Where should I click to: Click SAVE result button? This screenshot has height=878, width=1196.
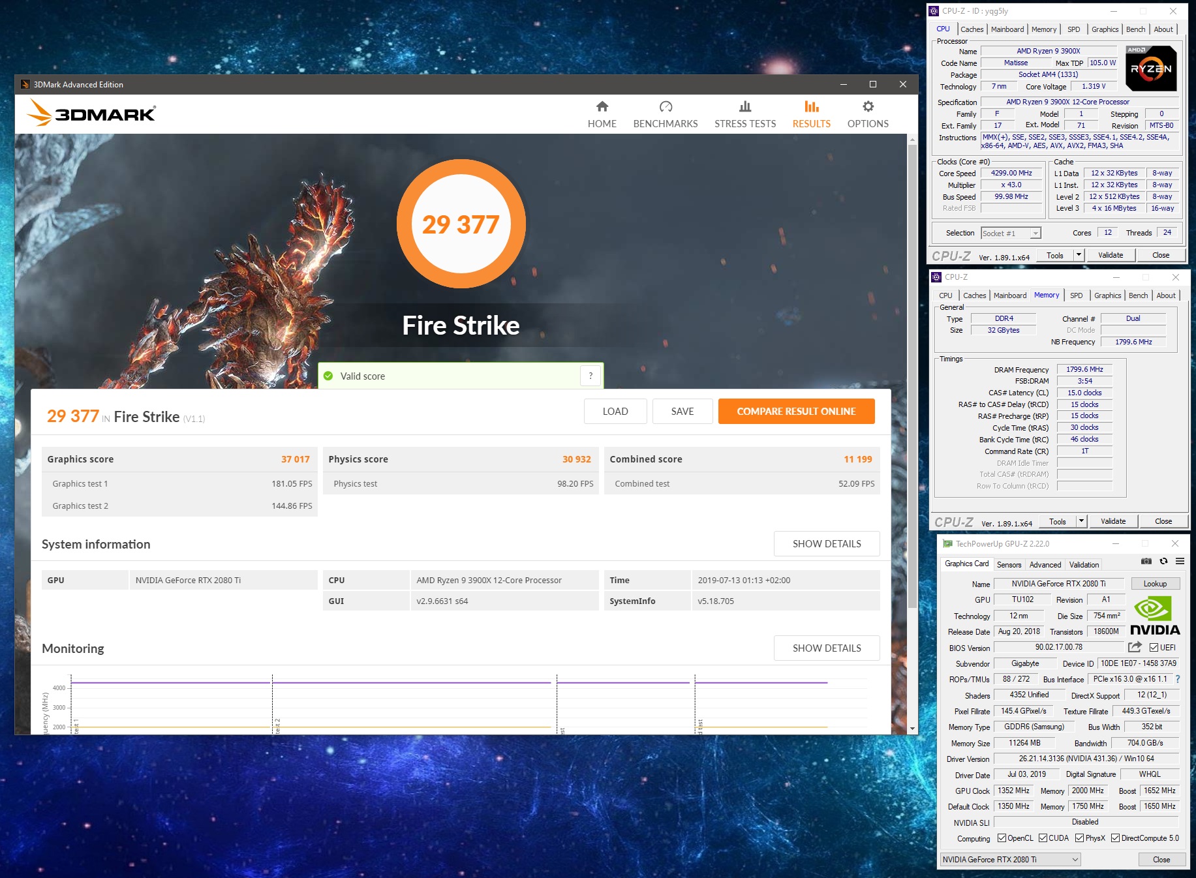[x=682, y=411]
